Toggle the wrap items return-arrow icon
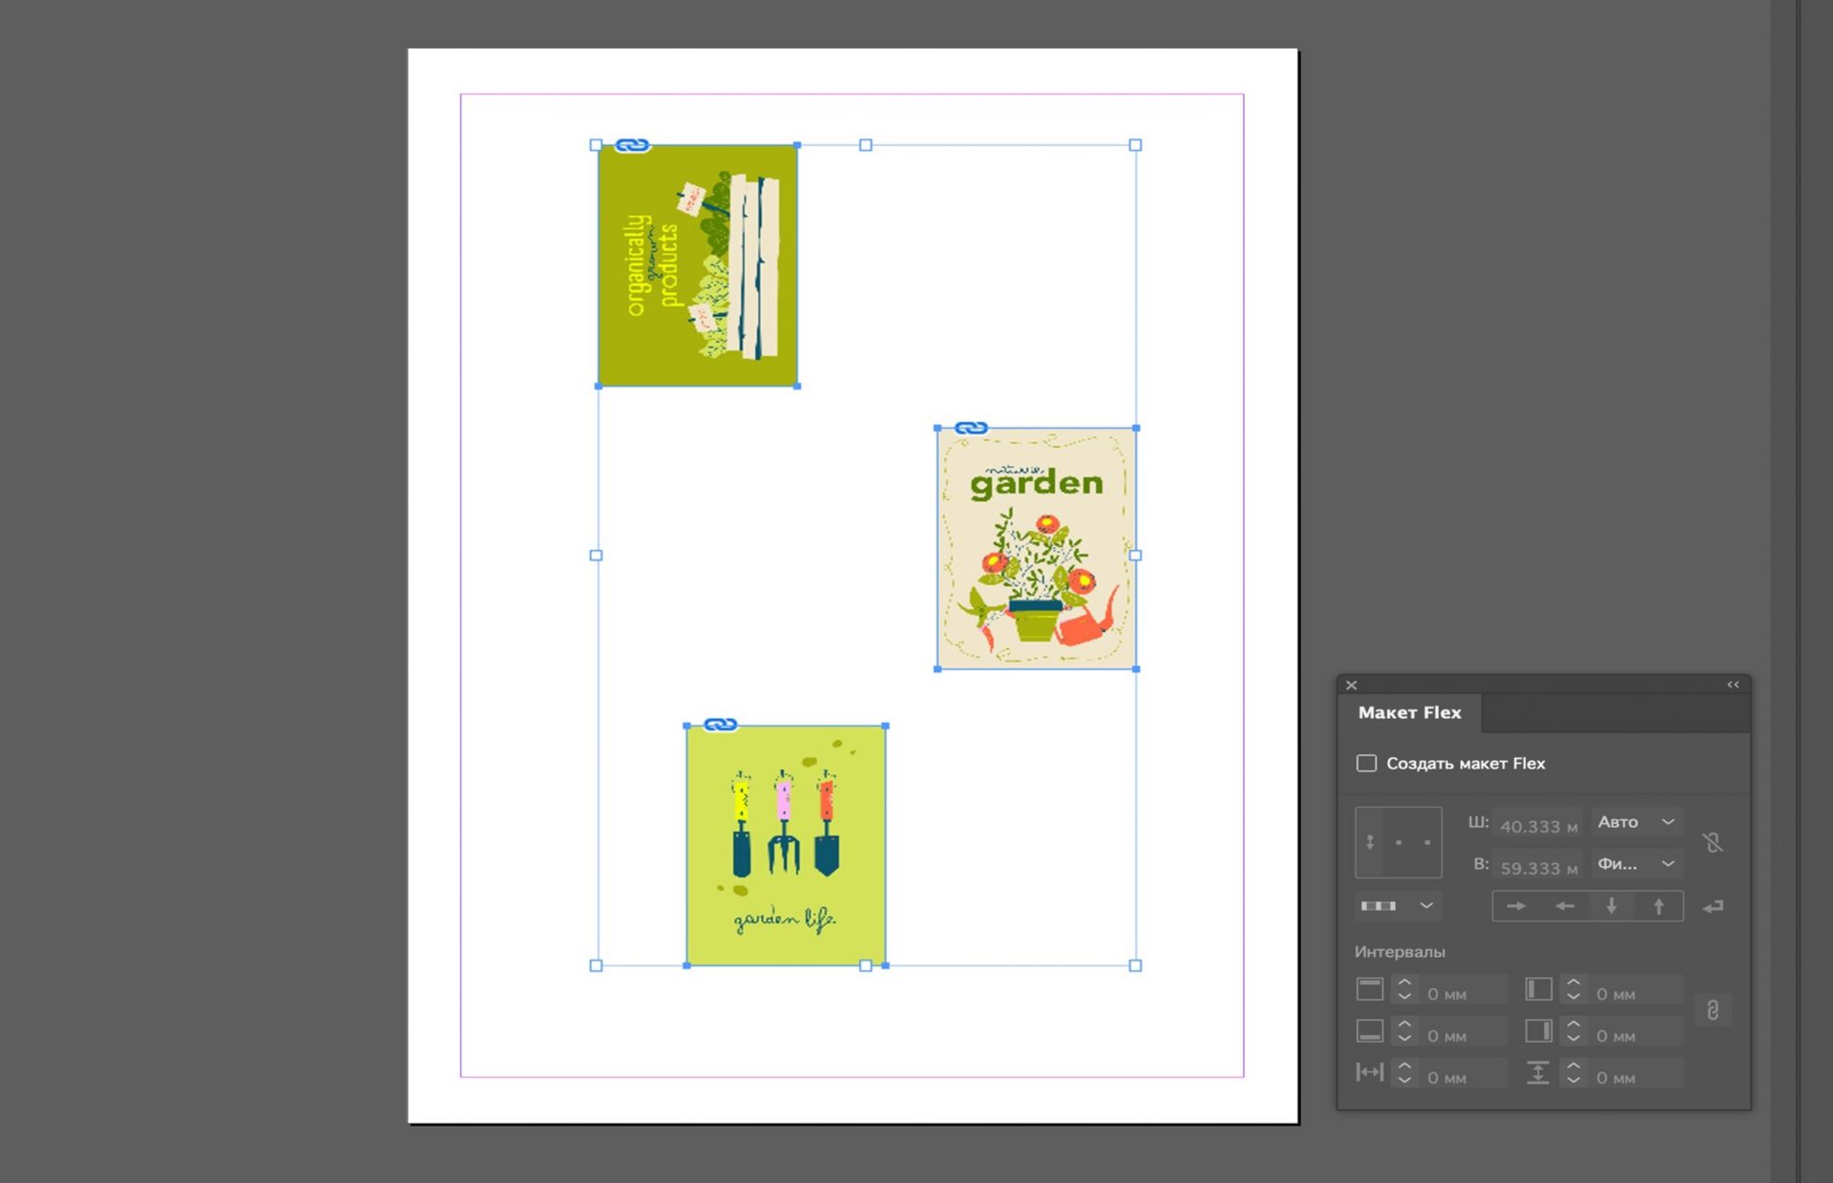The image size is (1833, 1183). tap(1714, 906)
